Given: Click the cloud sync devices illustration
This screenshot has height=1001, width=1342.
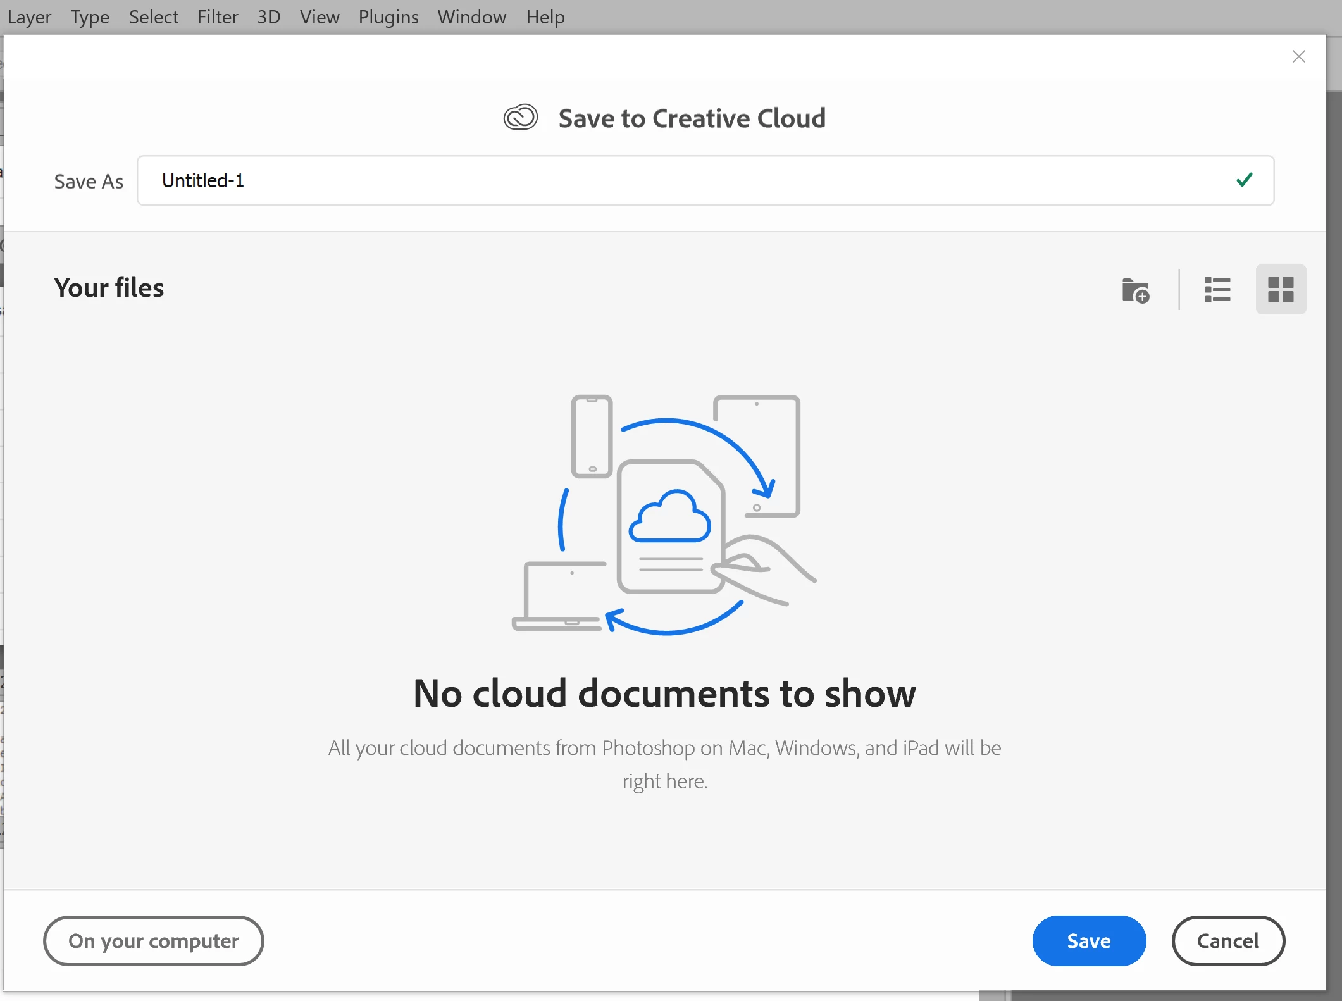Looking at the screenshot, I should [664, 514].
